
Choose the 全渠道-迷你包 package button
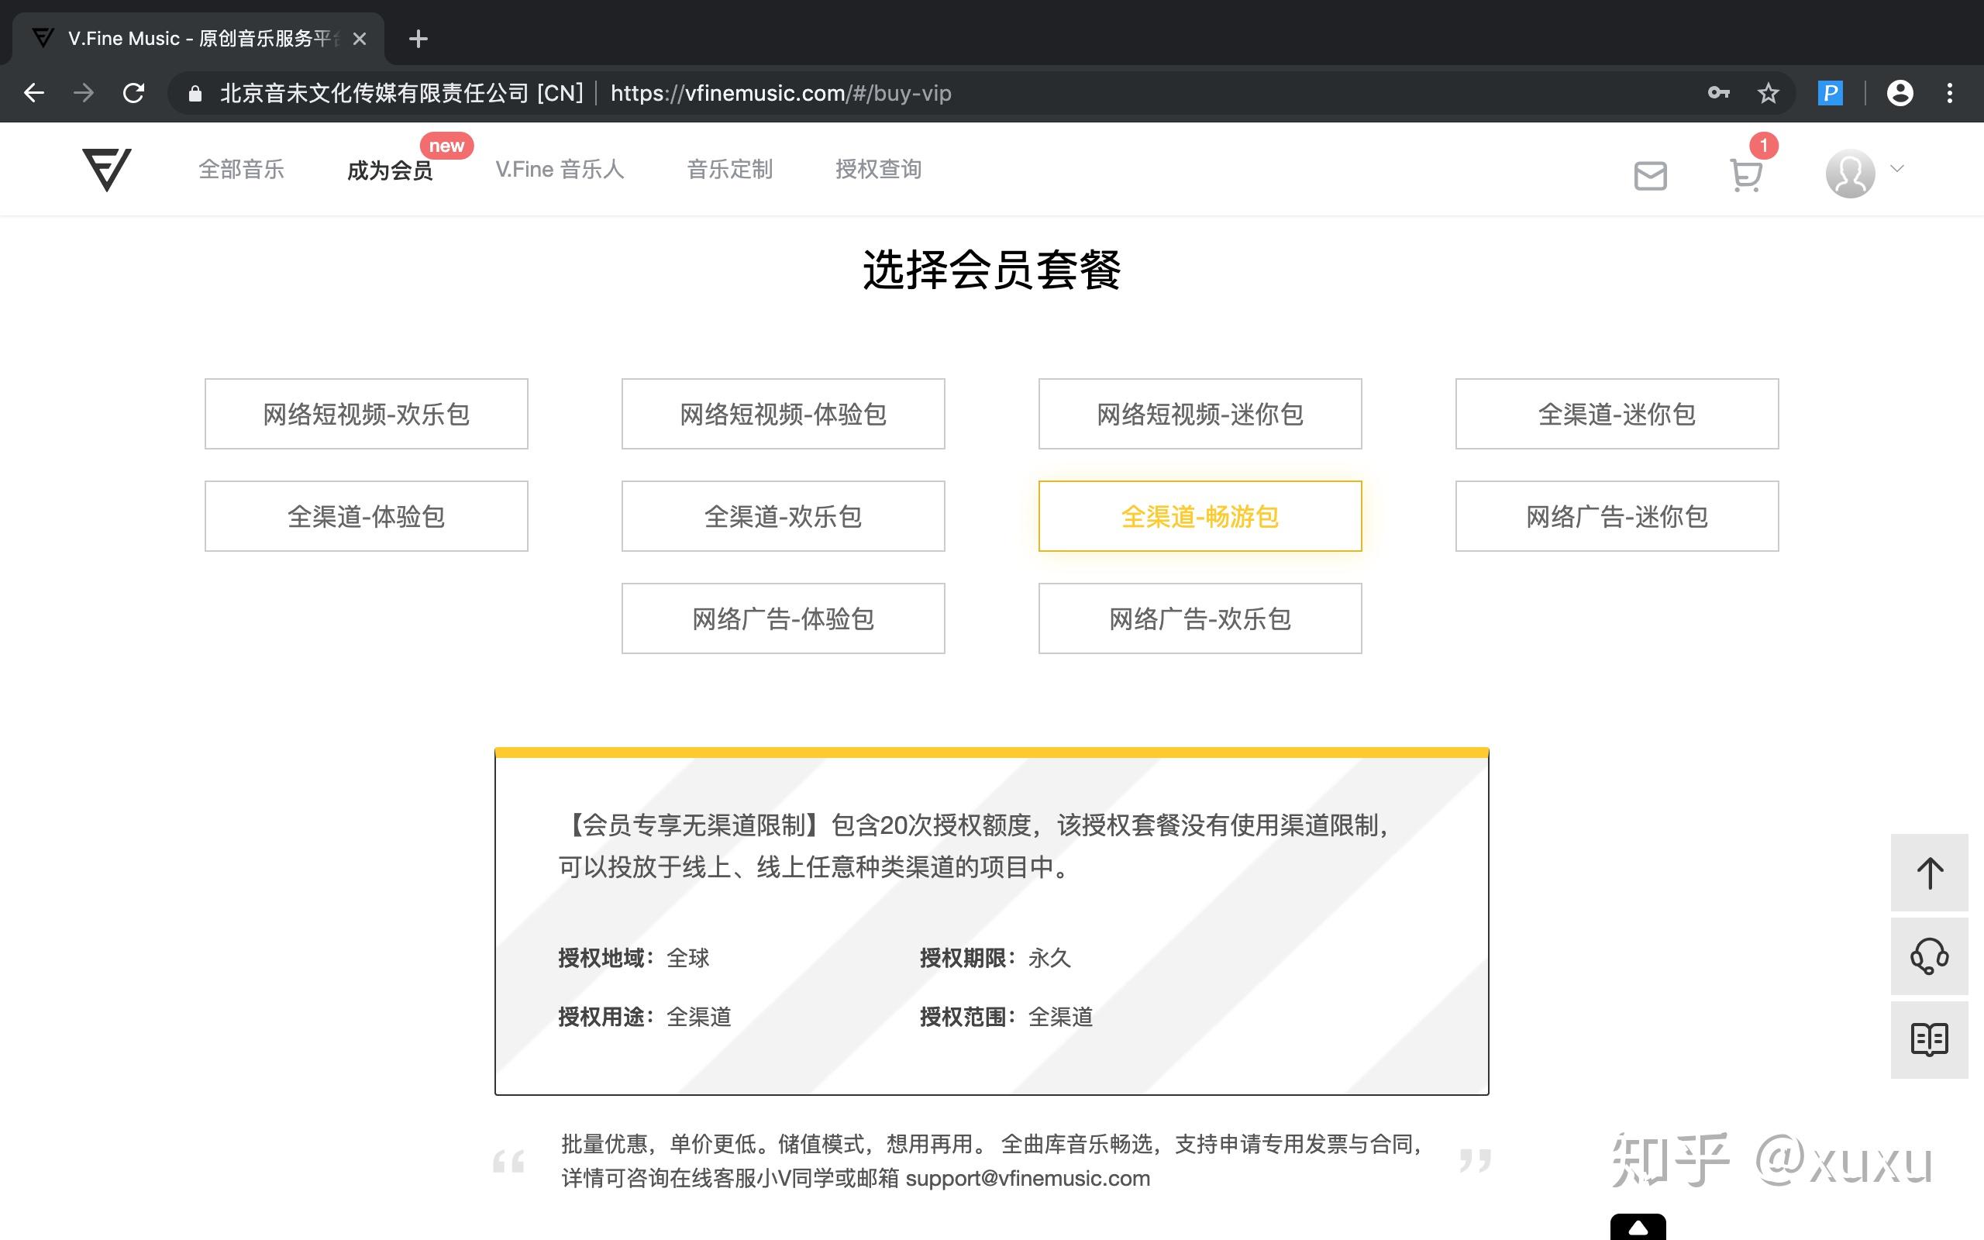pyautogui.click(x=1616, y=414)
